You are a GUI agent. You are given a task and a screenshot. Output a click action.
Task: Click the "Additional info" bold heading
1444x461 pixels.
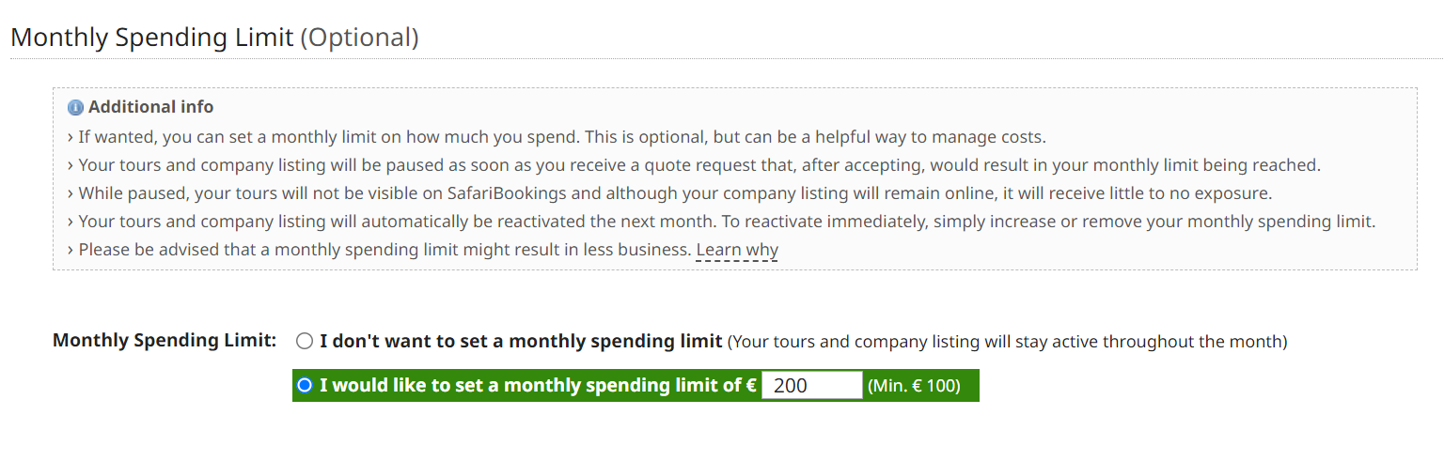click(150, 107)
